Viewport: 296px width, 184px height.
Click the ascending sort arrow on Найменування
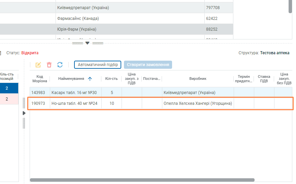tap(90, 79)
